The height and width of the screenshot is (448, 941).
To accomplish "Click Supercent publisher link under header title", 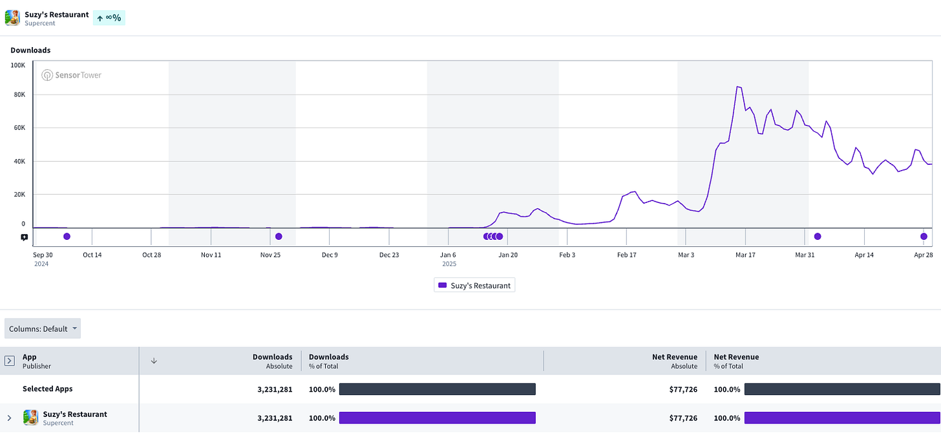I will 40,23.
